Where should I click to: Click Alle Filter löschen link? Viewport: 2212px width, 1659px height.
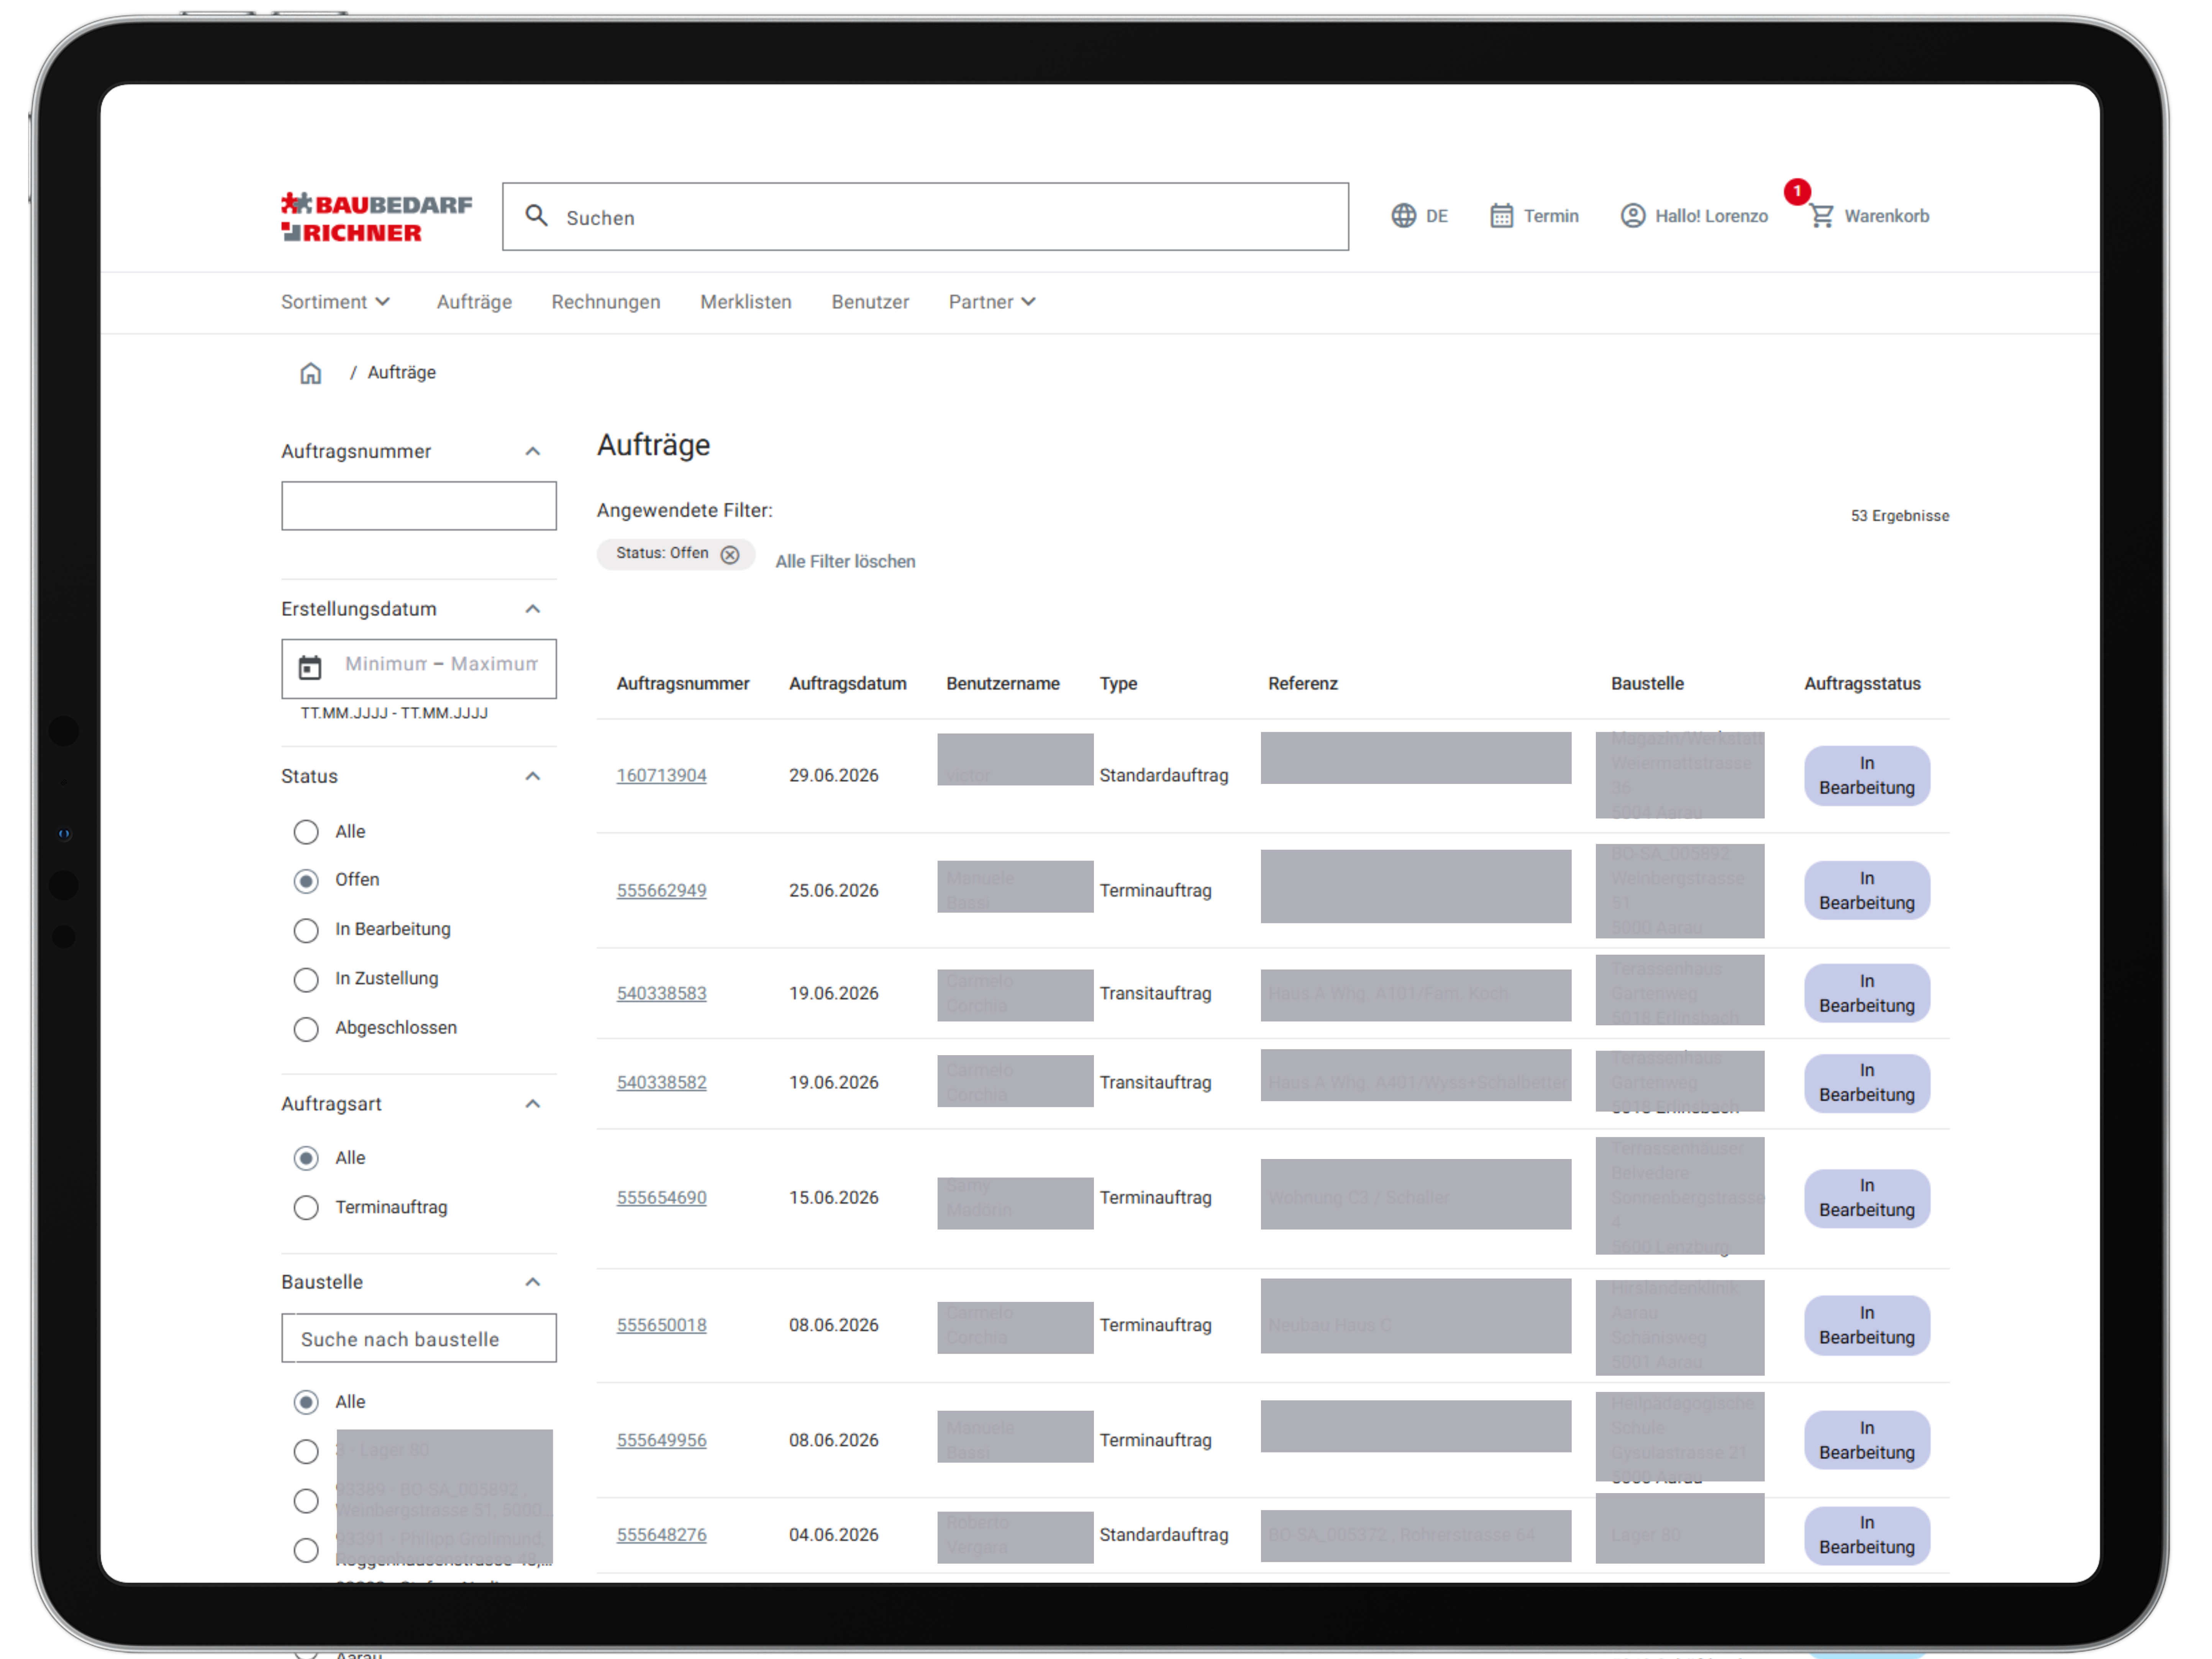click(845, 562)
